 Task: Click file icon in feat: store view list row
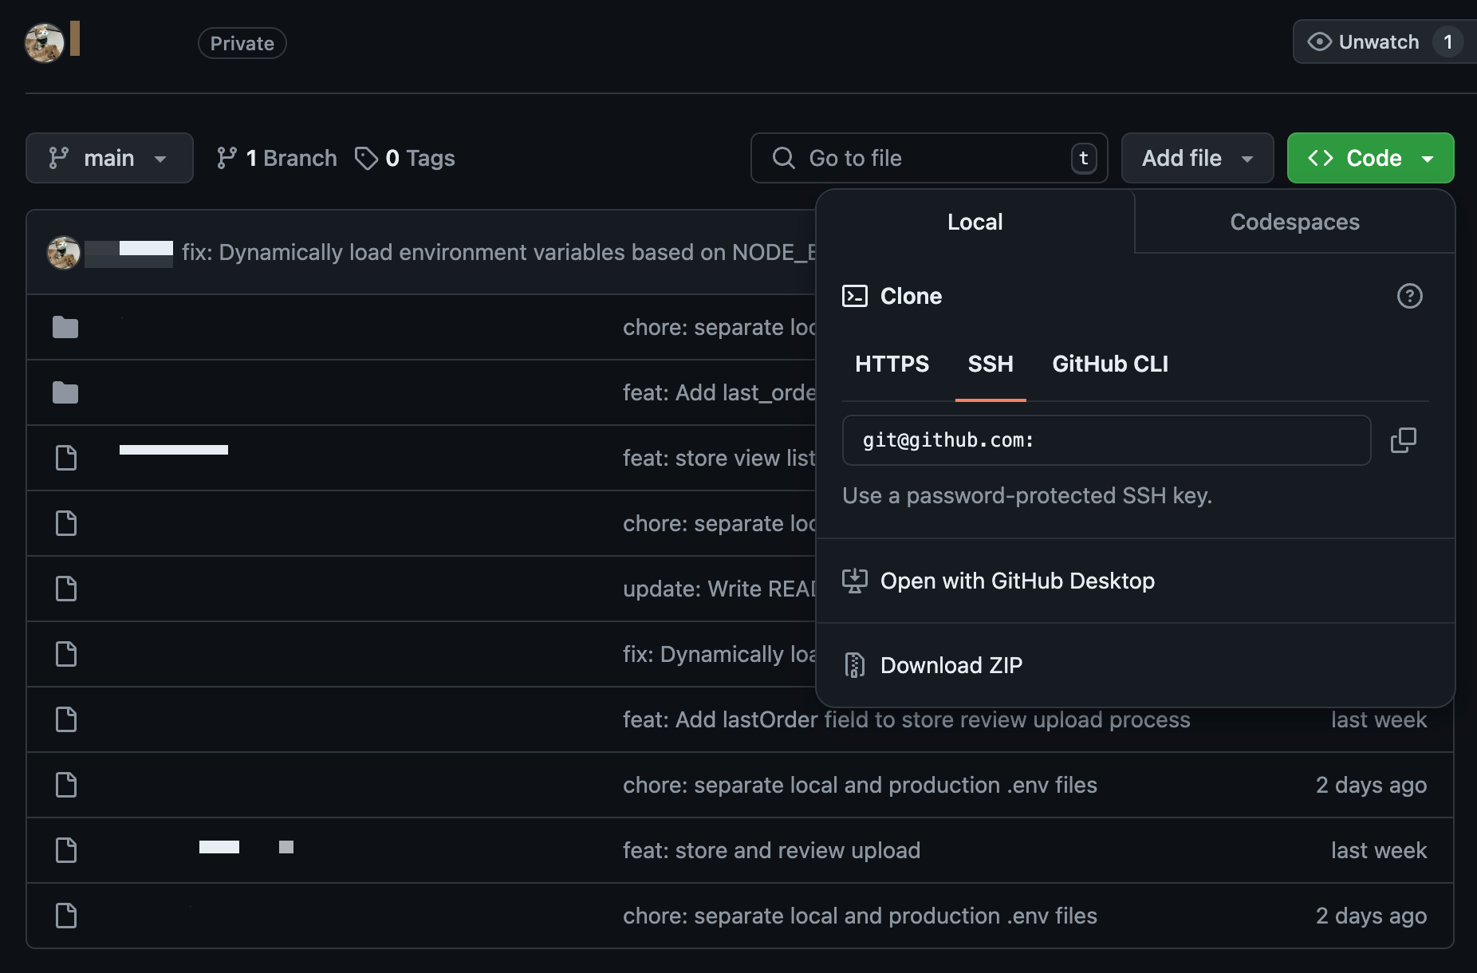pos(65,458)
